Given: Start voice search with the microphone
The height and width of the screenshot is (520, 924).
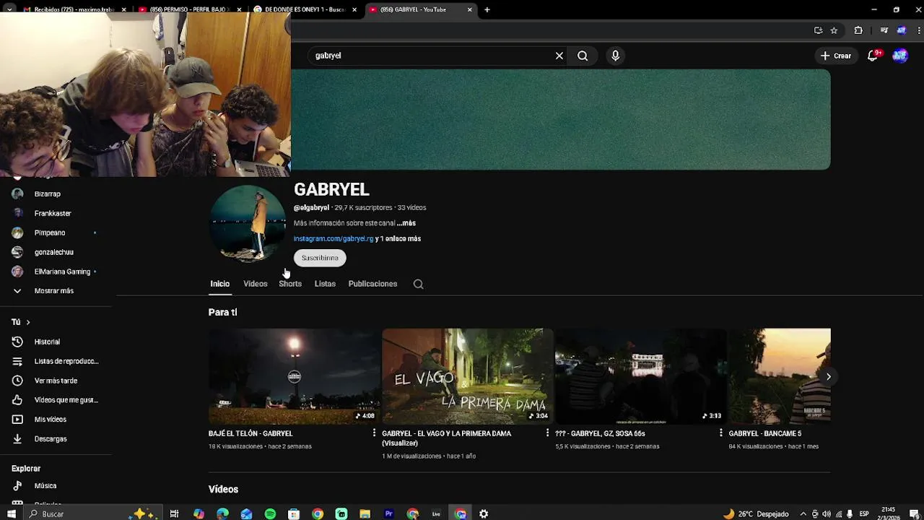Looking at the screenshot, I should [x=615, y=56].
